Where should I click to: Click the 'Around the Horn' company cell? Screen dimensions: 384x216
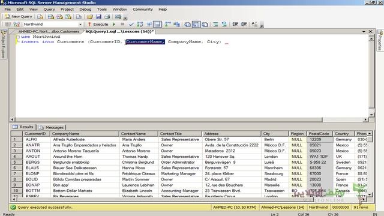point(85,157)
